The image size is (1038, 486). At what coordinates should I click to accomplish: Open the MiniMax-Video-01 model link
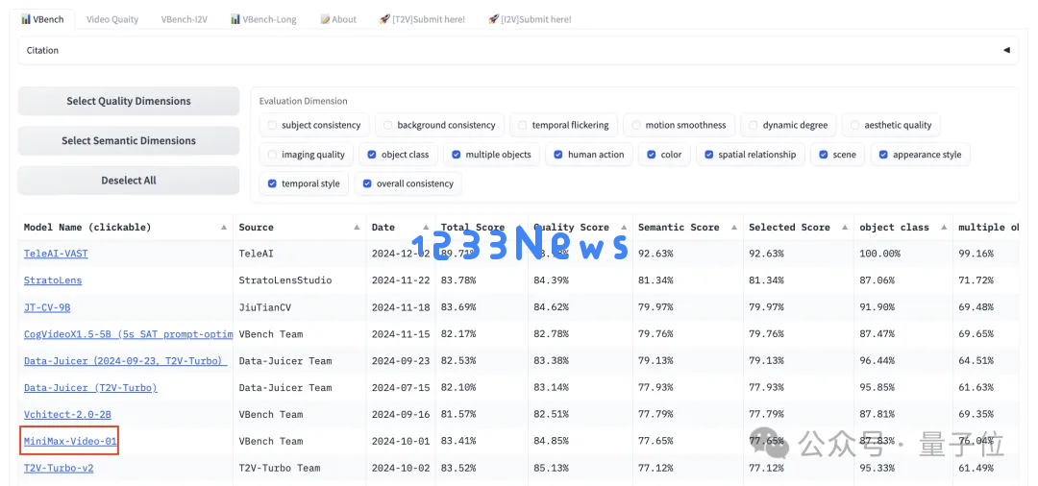point(70,441)
